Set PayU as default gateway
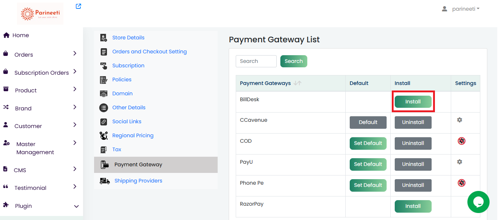The width and height of the screenshot is (498, 220). click(x=368, y=164)
